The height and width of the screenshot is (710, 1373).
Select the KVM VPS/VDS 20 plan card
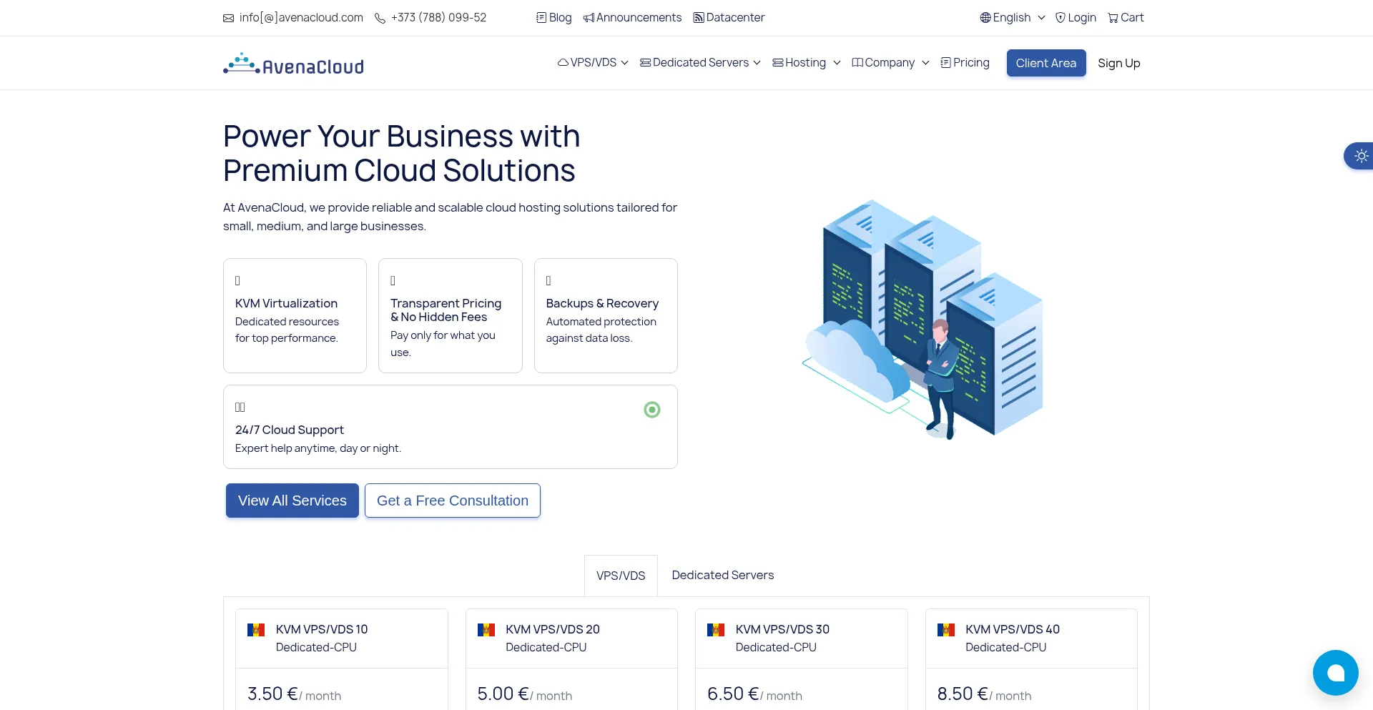pos(571,638)
